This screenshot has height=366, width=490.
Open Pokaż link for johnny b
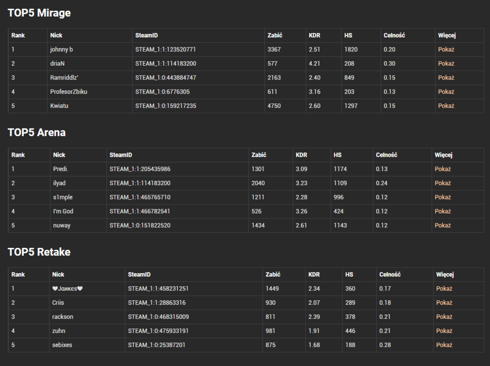446,49
